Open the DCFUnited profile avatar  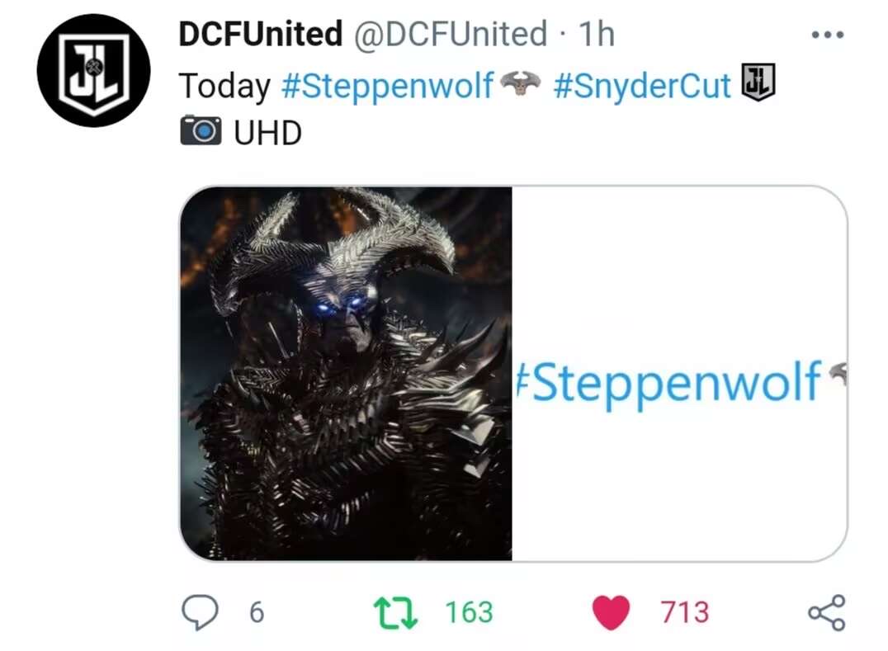pyautogui.click(x=94, y=71)
